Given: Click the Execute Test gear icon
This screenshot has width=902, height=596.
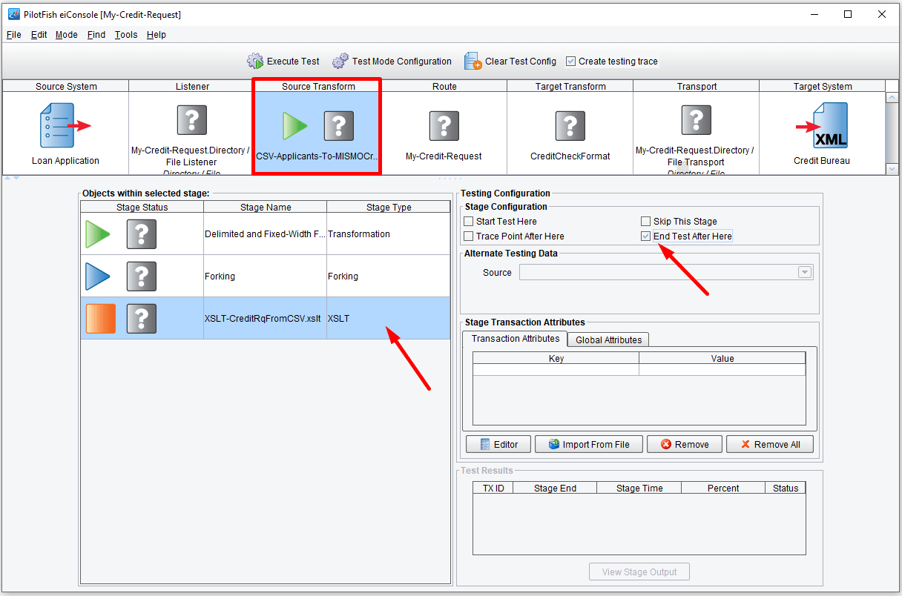Looking at the screenshot, I should pos(255,62).
